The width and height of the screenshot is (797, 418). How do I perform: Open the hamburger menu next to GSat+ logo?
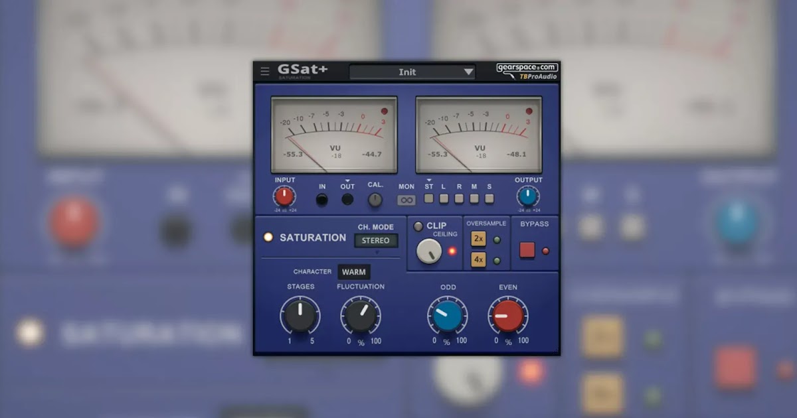(265, 71)
